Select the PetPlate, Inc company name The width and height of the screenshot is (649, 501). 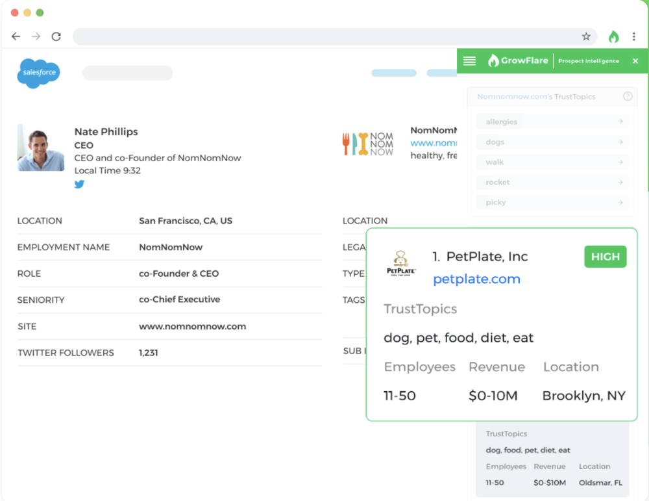pos(487,257)
